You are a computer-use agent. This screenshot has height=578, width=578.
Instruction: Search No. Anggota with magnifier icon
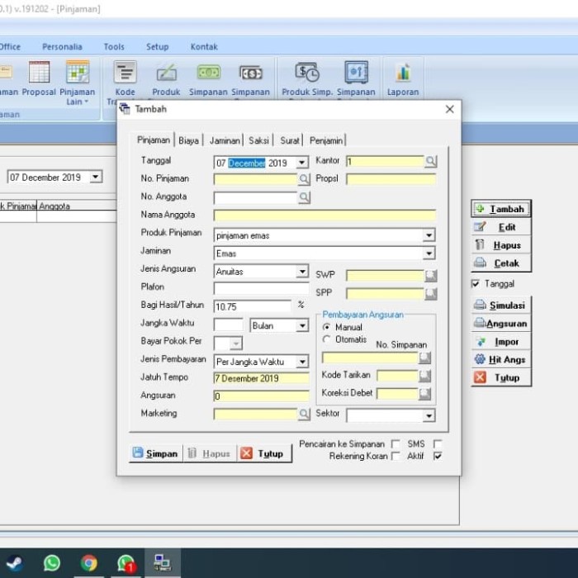[x=304, y=197]
